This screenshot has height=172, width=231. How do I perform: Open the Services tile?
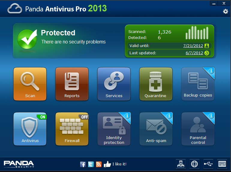coord(114,84)
